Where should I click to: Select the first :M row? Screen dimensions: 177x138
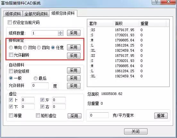point(128,40)
